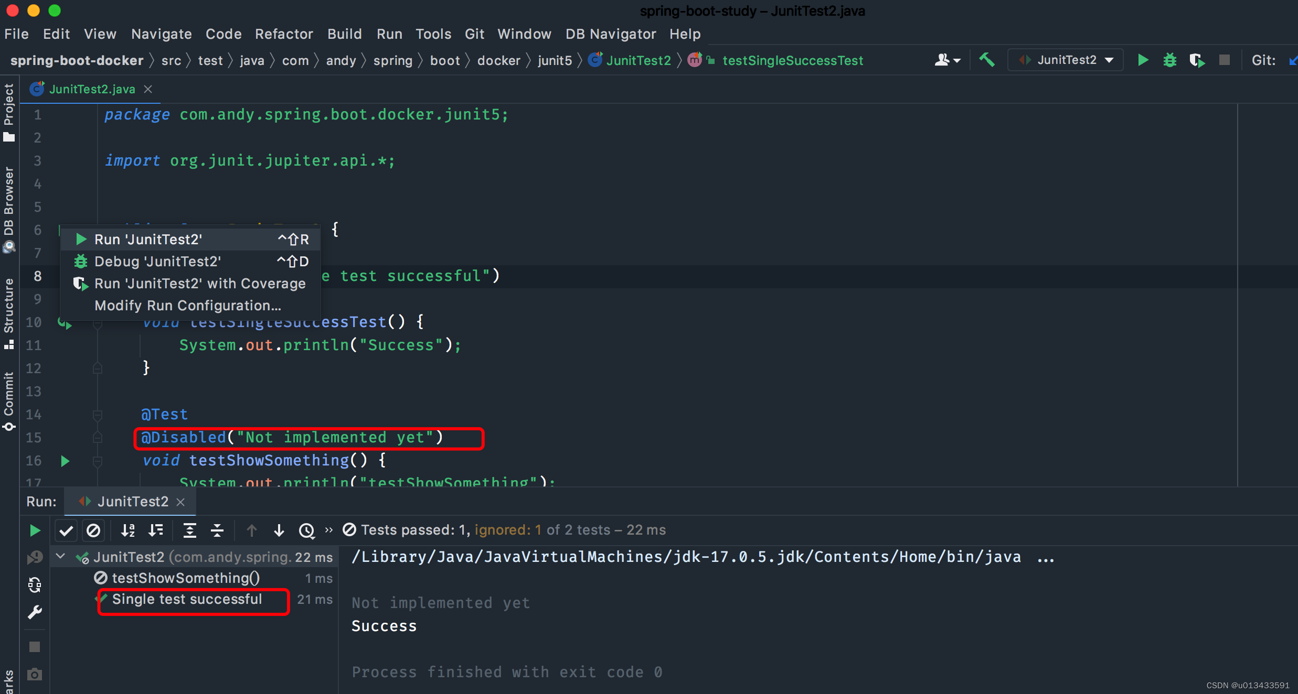Click the green Run button in toolbar
This screenshot has width=1298, height=694.
tap(1142, 60)
